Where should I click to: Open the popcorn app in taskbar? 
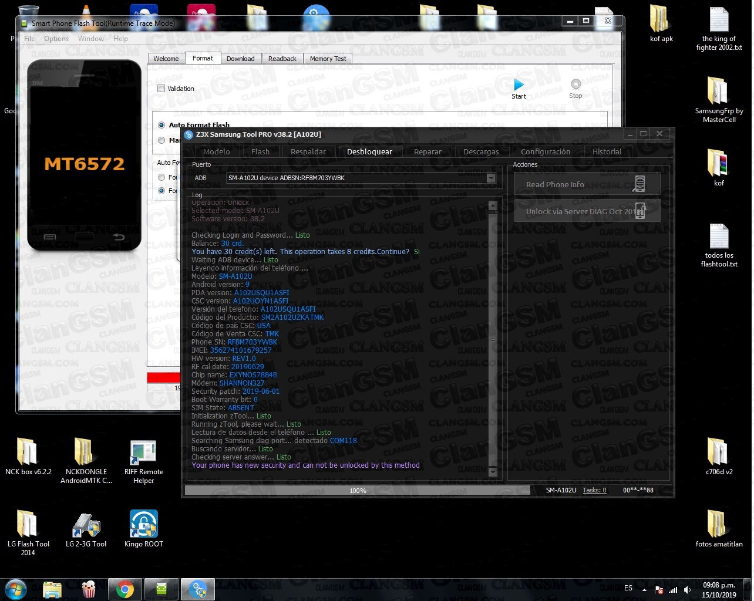89,589
